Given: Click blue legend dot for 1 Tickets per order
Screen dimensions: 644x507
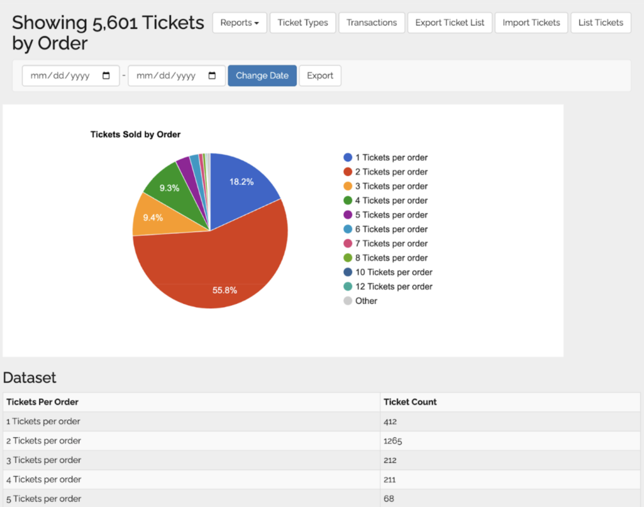Looking at the screenshot, I should (x=348, y=157).
